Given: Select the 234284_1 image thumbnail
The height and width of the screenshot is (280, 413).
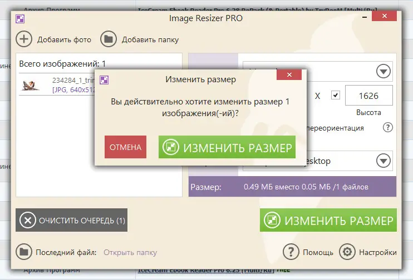Looking at the screenshot, I should pos(31,85).
